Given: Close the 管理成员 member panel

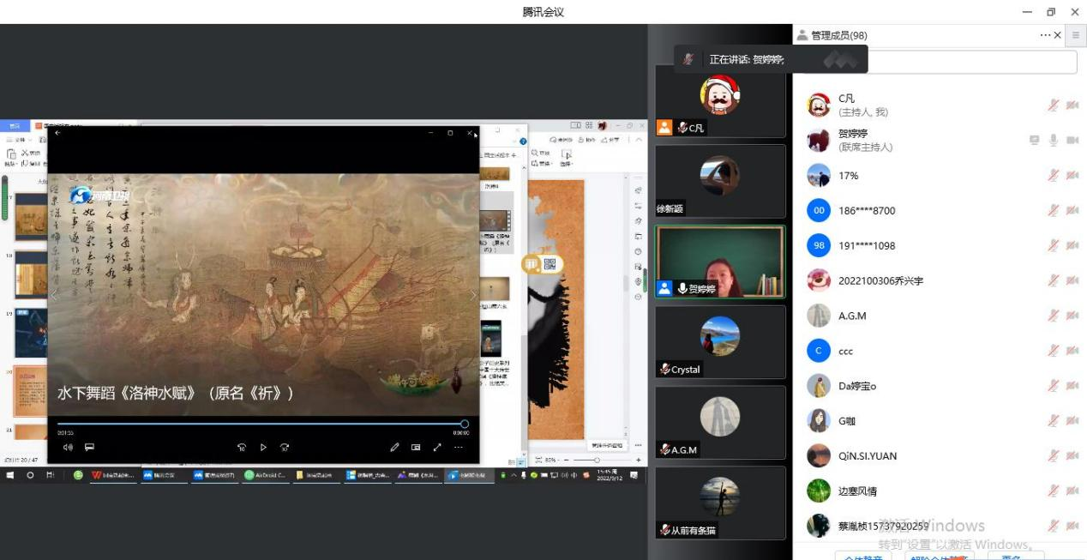Looking at the screenshot, I should click(1057, 35).
